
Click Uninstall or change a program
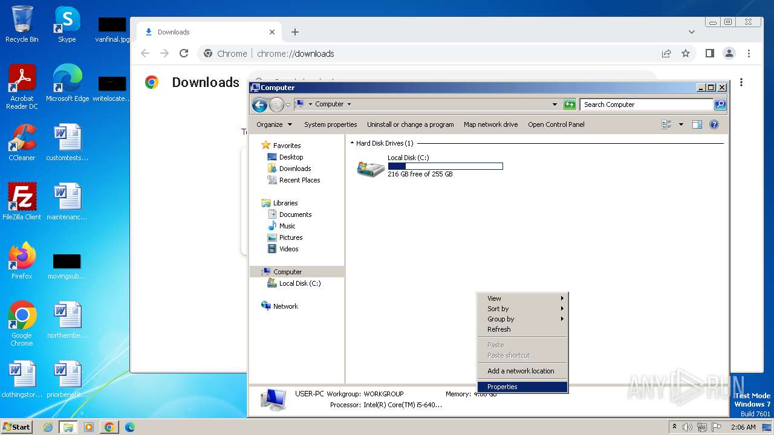click(410, 124)
